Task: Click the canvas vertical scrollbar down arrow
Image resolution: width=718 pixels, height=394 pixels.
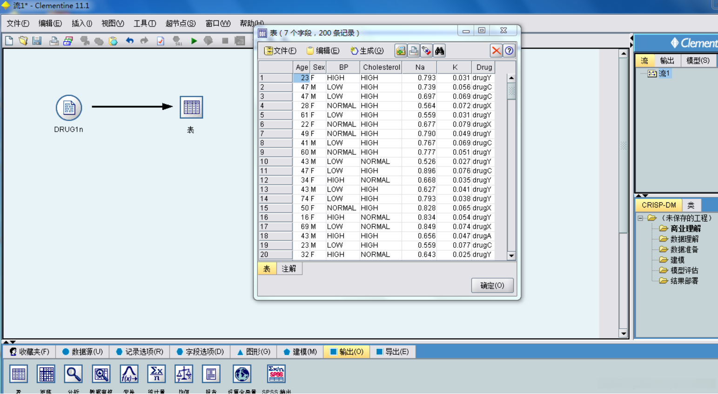Action: 624,333
